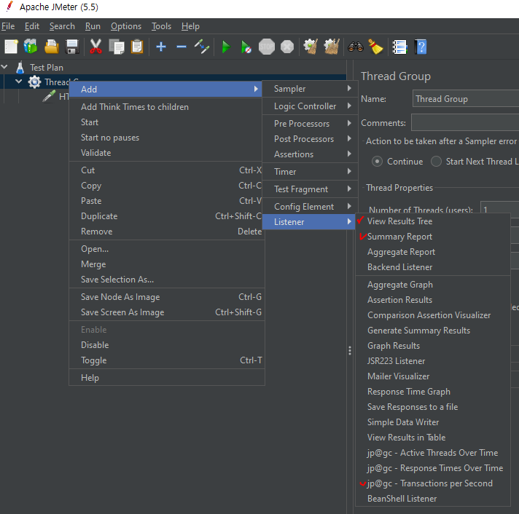Screen dimensions: 519x514
Task: Open the Options menu
Action: [126, 26]
